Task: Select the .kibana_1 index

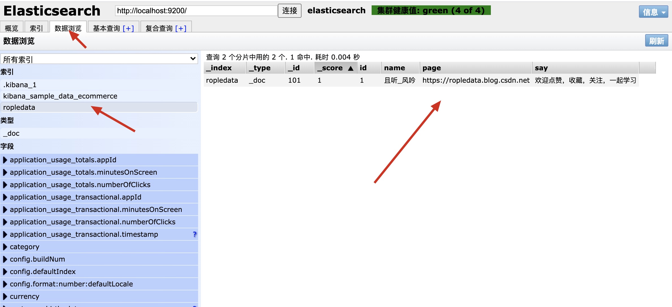Action: point(99,85)
